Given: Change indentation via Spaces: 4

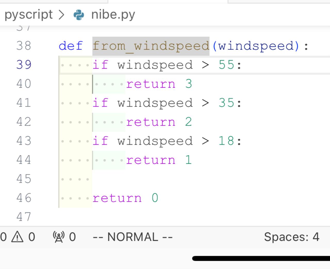Looking at the screenshot, I should tap(291, 237).
